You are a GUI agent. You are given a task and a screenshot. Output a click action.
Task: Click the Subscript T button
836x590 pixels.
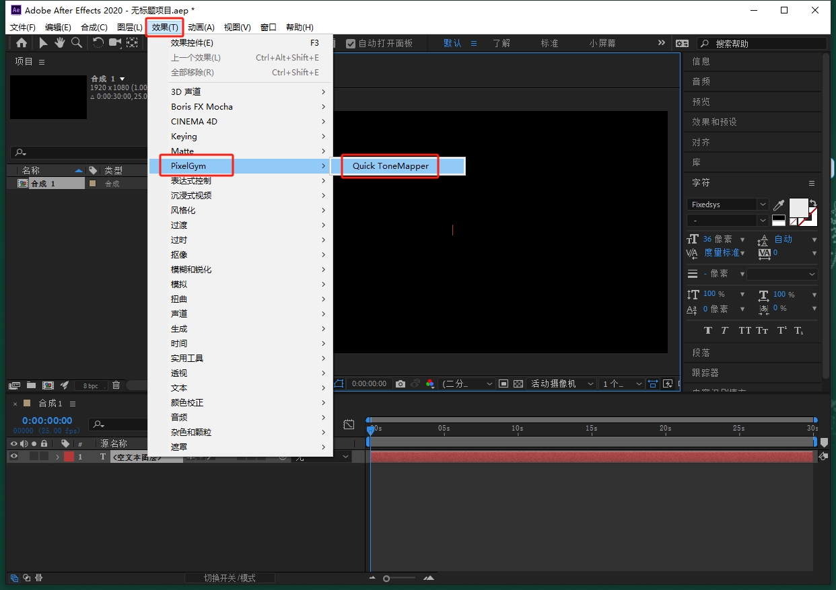point(798,330)
